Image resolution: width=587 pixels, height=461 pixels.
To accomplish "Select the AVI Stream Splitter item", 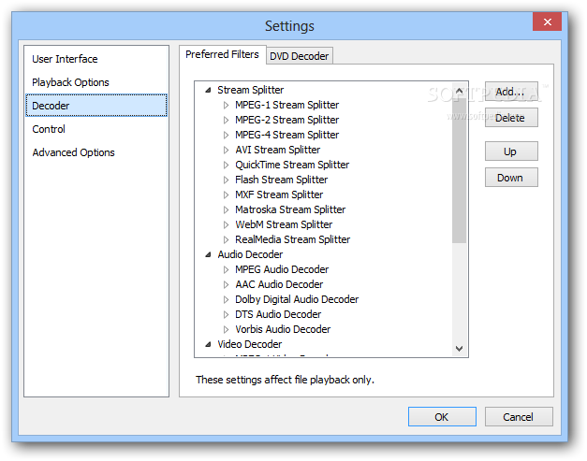I will point(277,150).
